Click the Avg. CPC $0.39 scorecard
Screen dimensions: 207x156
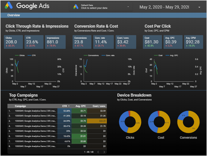click(x=173, y=42)
